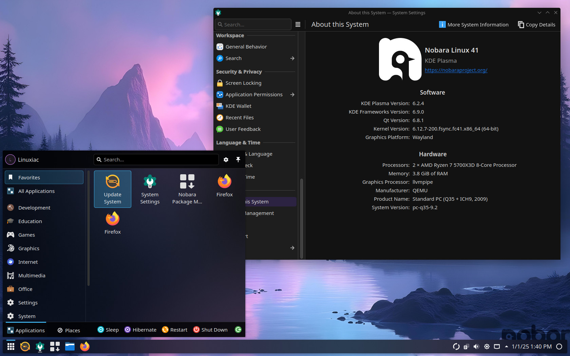The image size is (570, 356).
Task: Pin the application launcher open
Action: pos(238,160)
